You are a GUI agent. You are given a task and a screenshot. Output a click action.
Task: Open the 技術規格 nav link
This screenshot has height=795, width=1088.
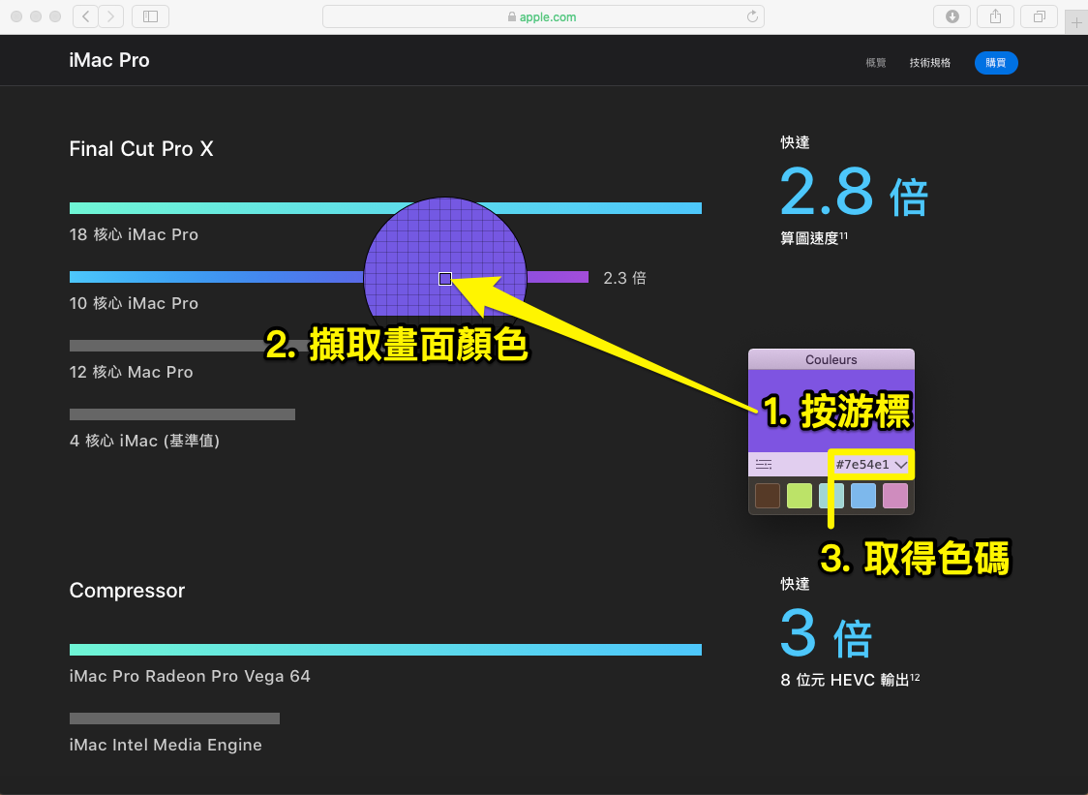[930, 63]
